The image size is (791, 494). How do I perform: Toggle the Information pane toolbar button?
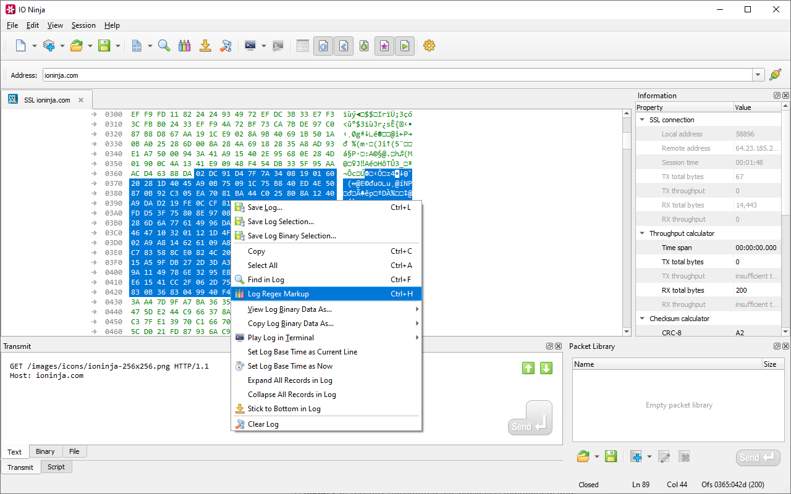323,46
